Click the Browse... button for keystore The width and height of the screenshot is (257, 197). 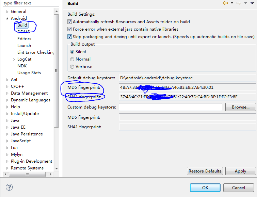pos(240,107)
